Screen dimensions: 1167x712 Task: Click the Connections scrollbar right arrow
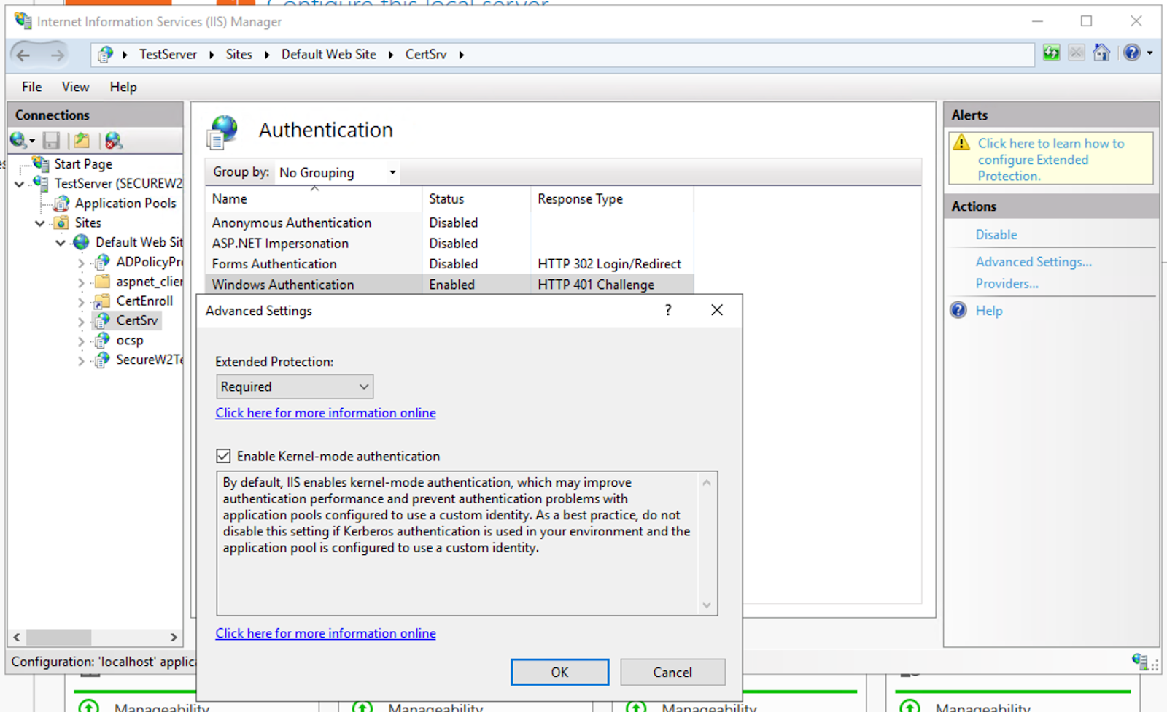174,637
